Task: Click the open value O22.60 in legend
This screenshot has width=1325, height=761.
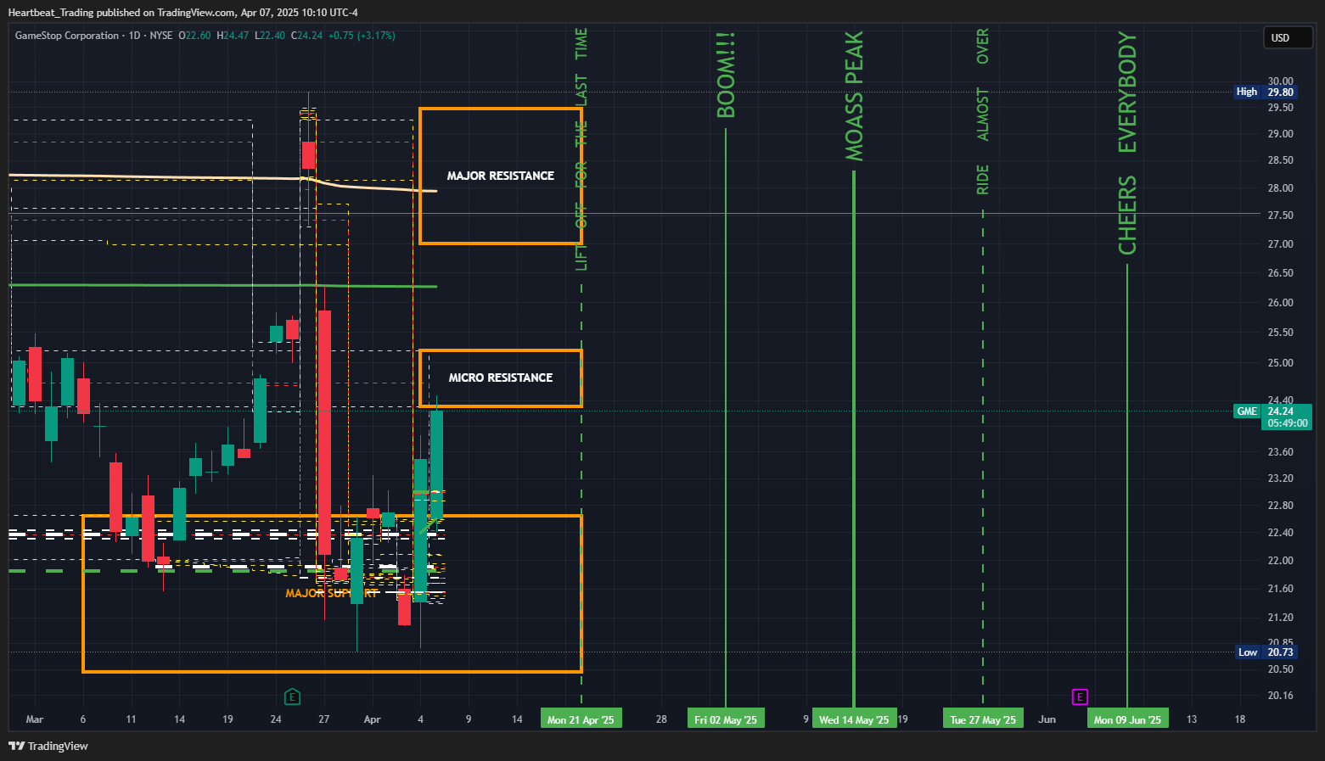Action: coord(194,36)
